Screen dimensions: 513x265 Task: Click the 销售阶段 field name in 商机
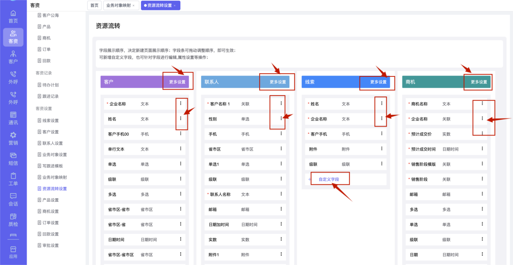(419, 179)
